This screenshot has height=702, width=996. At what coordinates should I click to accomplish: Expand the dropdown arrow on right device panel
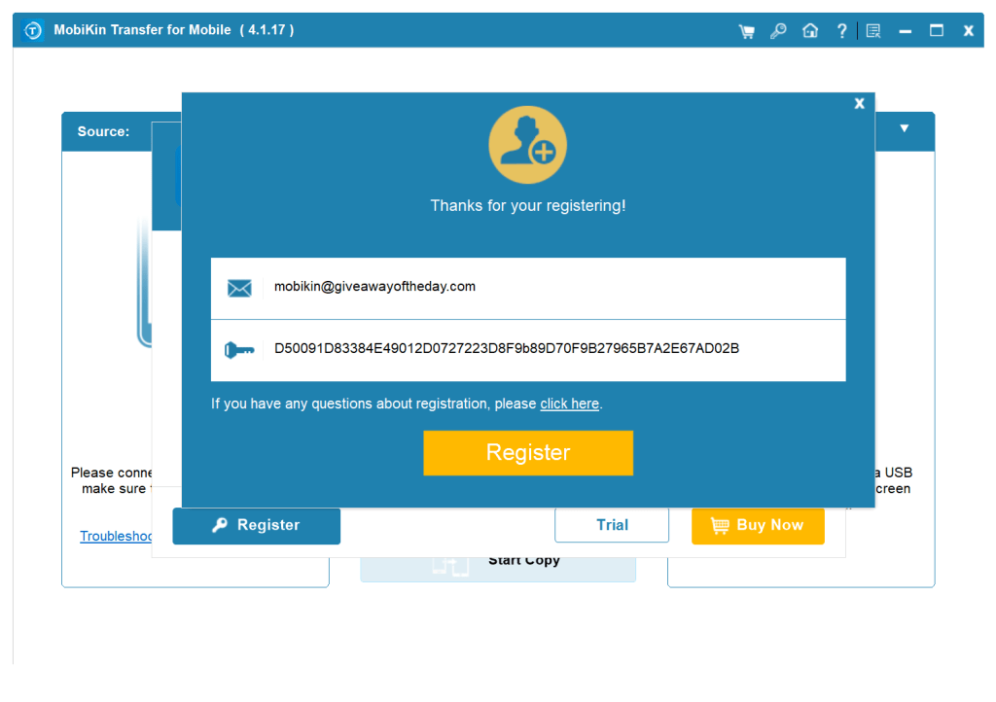point(904,128)
